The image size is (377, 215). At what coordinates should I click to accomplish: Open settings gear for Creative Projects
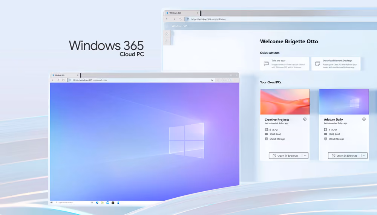click(305, 119)
